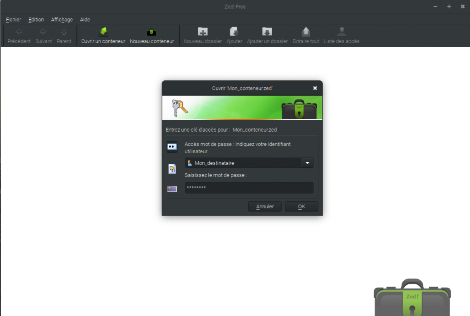
Task: Open the Fichier menu
Action: [x=13, y=19]
